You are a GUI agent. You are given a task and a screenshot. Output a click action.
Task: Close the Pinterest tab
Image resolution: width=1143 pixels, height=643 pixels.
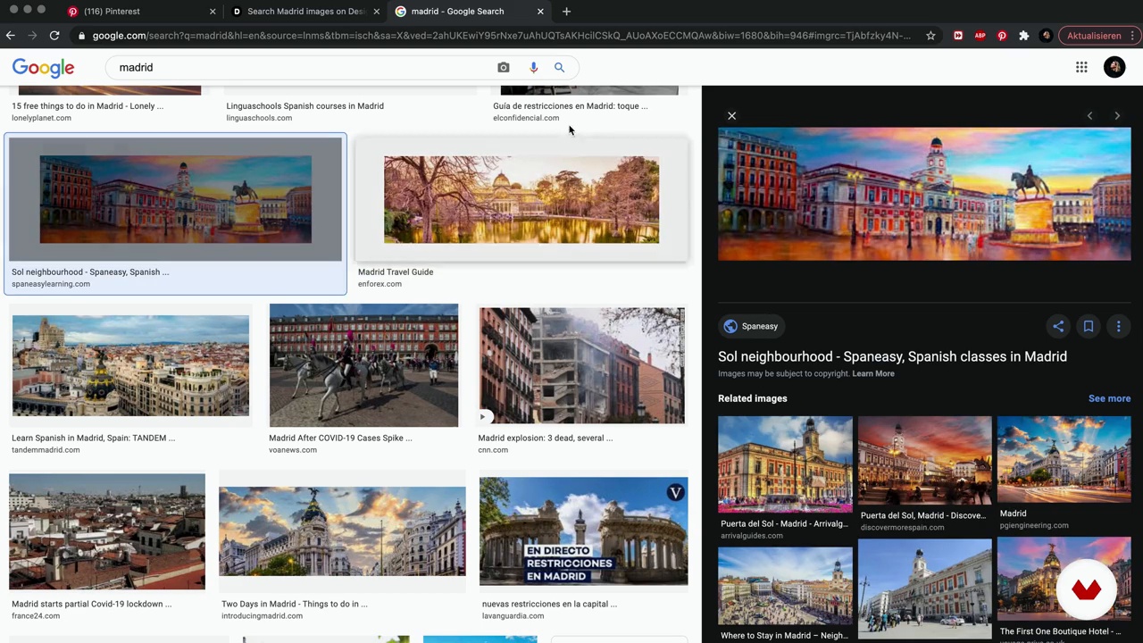click(x=213, y=12)
